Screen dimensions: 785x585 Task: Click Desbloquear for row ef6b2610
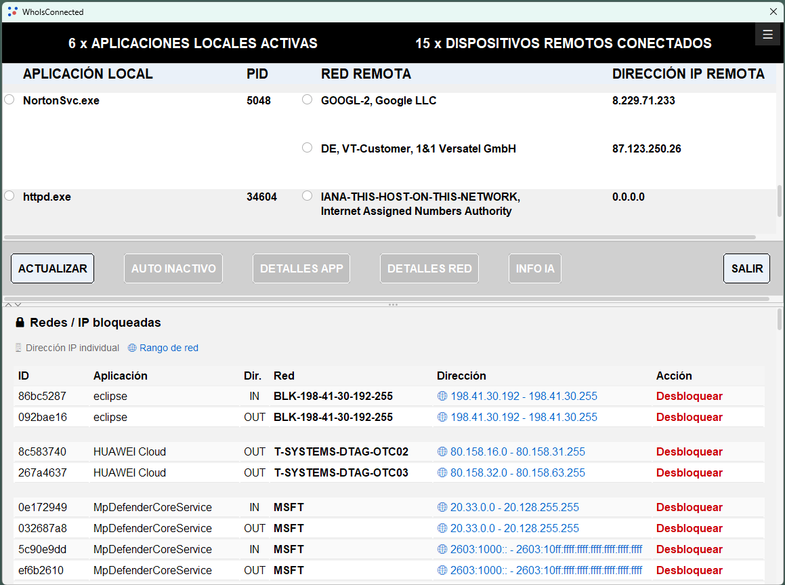coord(689,571)
